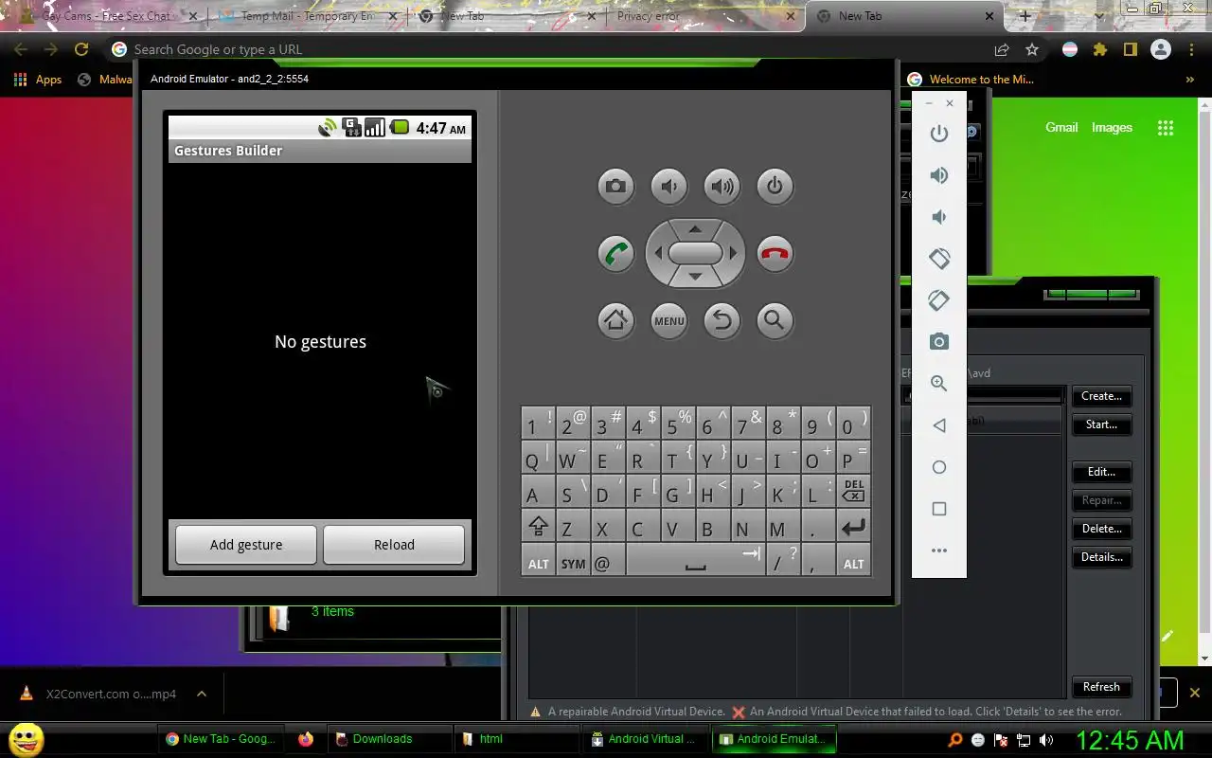Image resolution: width=1212 pixels, height=758 pixels.
Task: Click the D-pad up arrow
Action: pos(695,229)
